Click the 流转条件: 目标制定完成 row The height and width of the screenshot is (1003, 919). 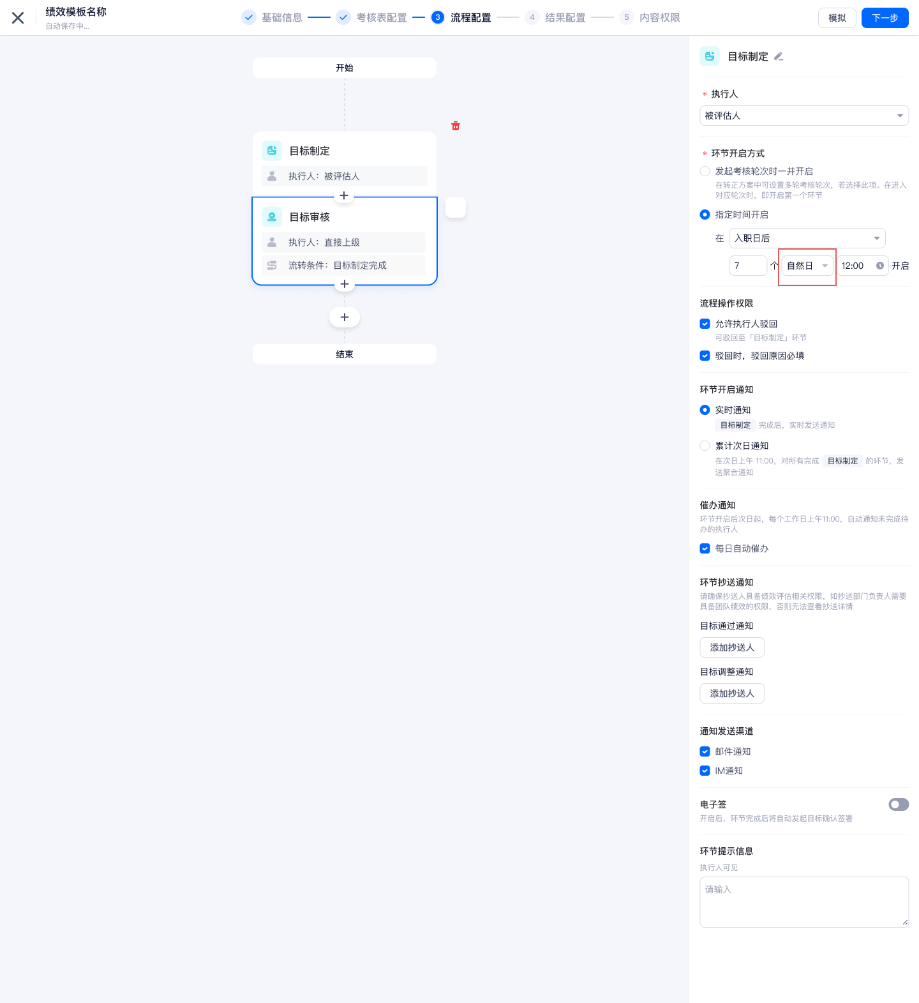pyautogui.click(x=343, y=265)
